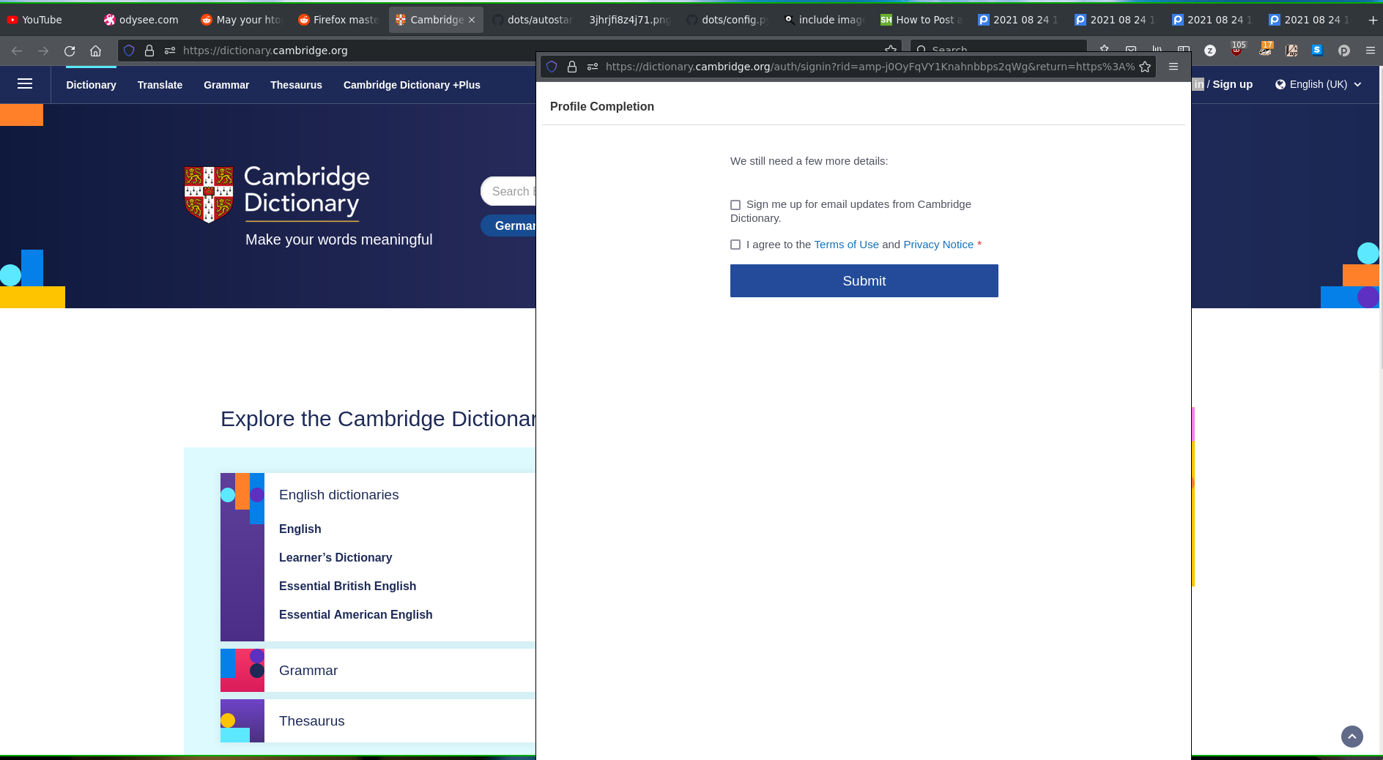Image resolution: width=1383 pixels, height=760 pixels.
Task: Toggle the sidebar toolbar icon
Action: [x=1184, y=50]
